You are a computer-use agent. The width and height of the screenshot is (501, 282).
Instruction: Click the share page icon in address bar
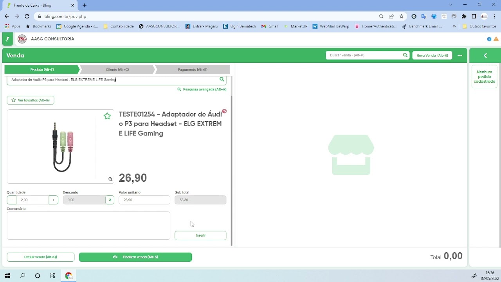[x=391, y=16]
